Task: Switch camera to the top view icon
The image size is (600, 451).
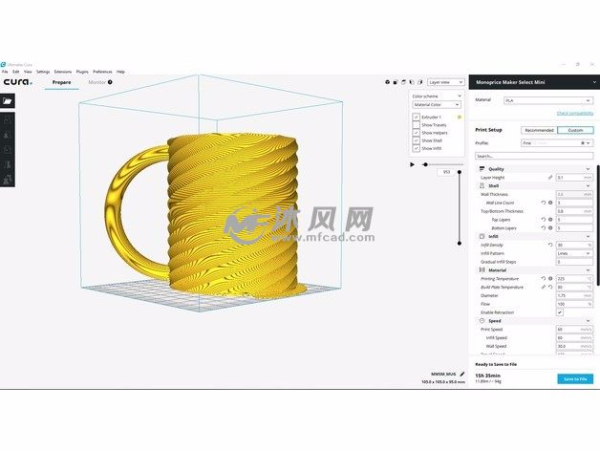Action: (x=403, y=82)
